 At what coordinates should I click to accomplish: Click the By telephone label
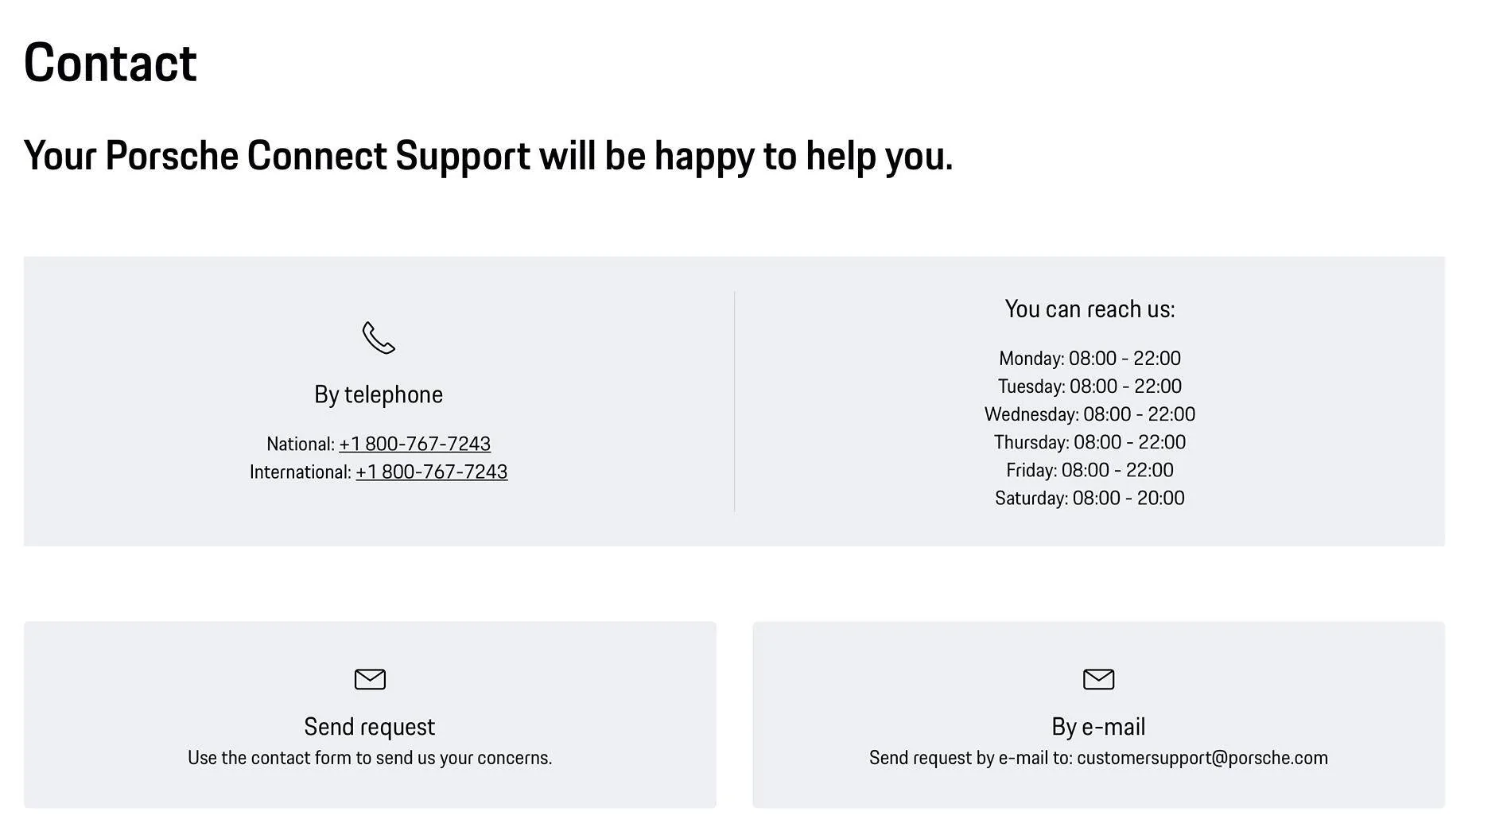(379, 394)
